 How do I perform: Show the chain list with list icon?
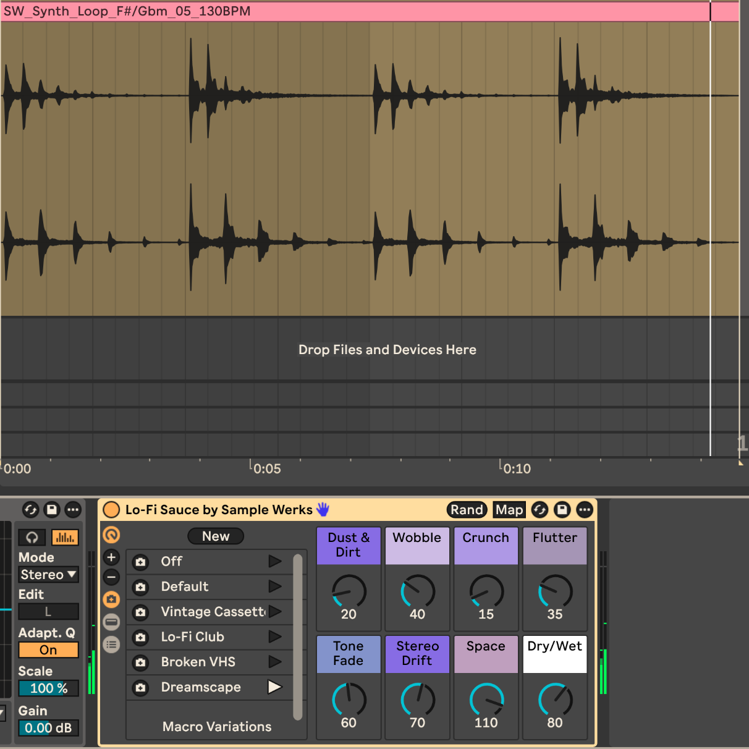[x=111, y=645]
